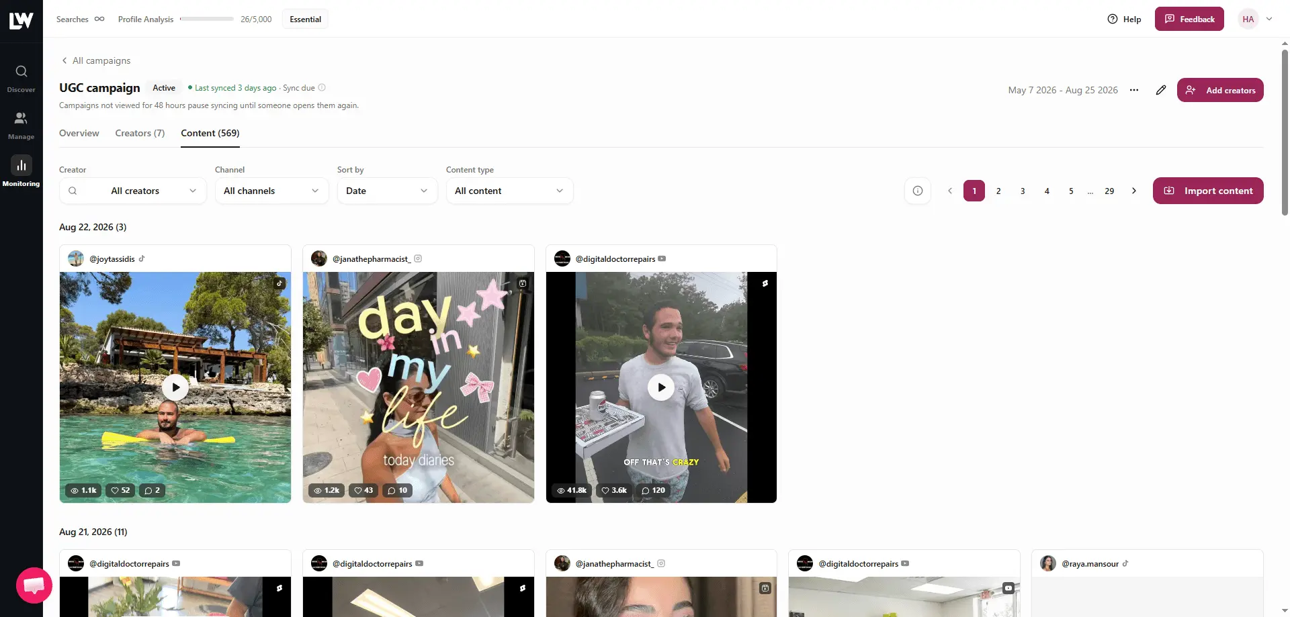
Task: Expand the All content type dropdown
Action: (509, 191)
